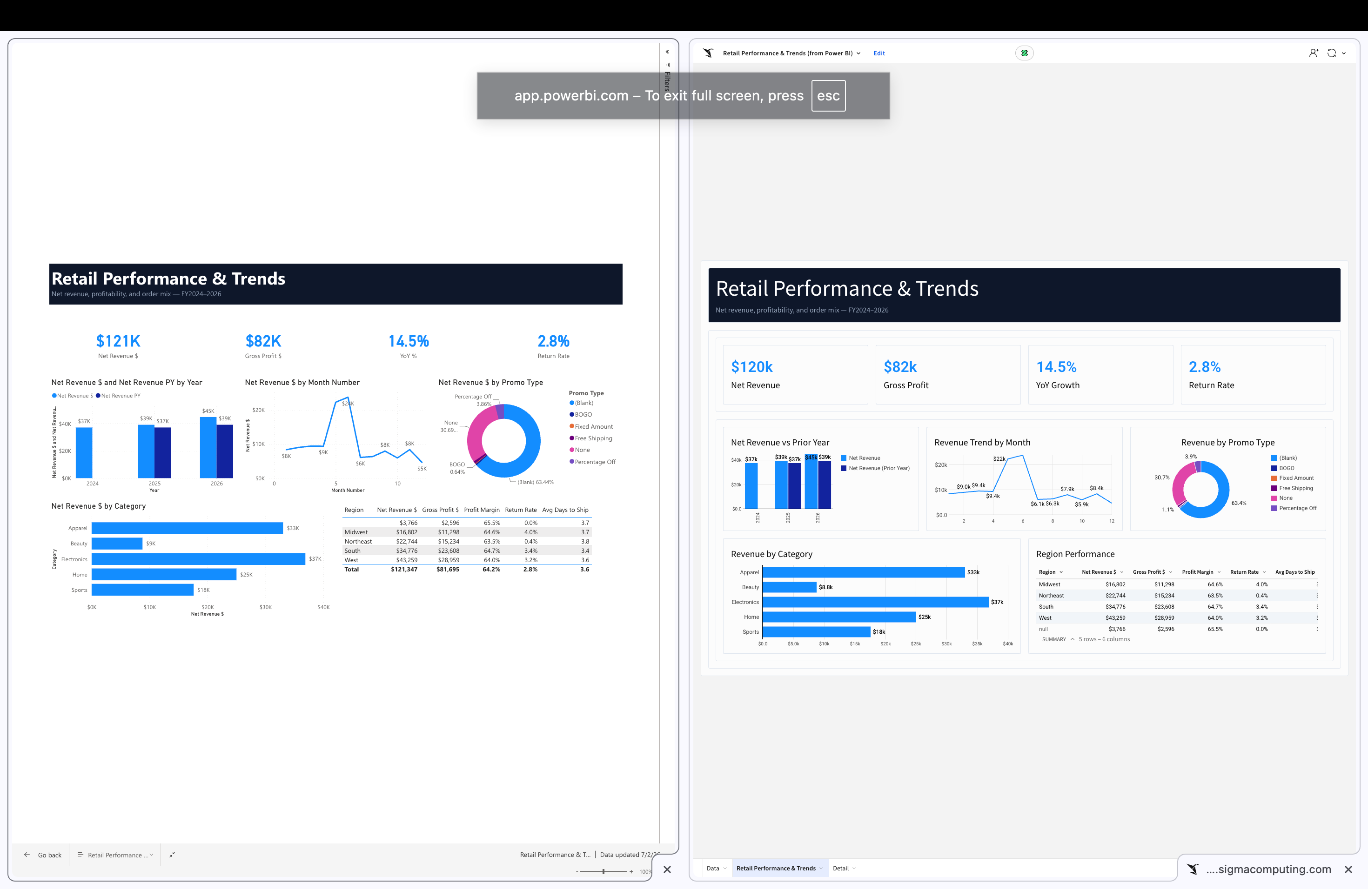Click Go back in Power BI footer
Image resolution: width=1368 pixels, height=889 pixels.
(x=49, y=855)
